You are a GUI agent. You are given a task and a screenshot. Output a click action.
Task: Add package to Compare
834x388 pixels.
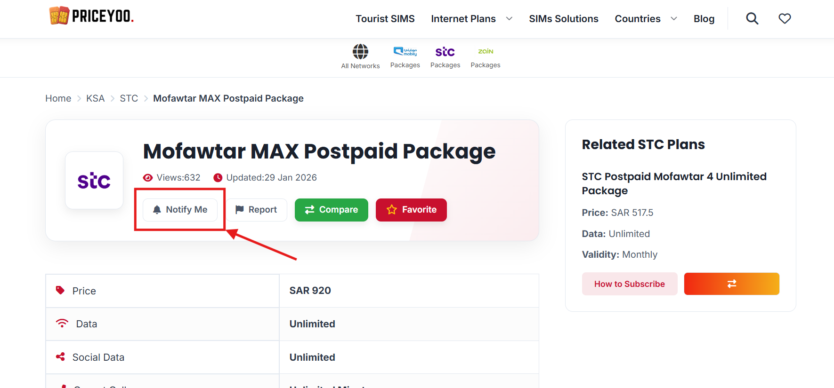[332, 210]
